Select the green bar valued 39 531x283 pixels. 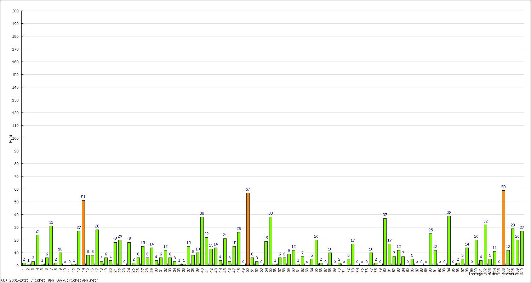[x=449, y=241]
